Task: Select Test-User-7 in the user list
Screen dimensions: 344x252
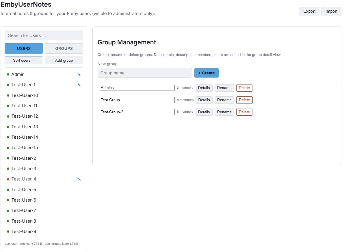Action: pyautogui.click(x=44, y=210)
